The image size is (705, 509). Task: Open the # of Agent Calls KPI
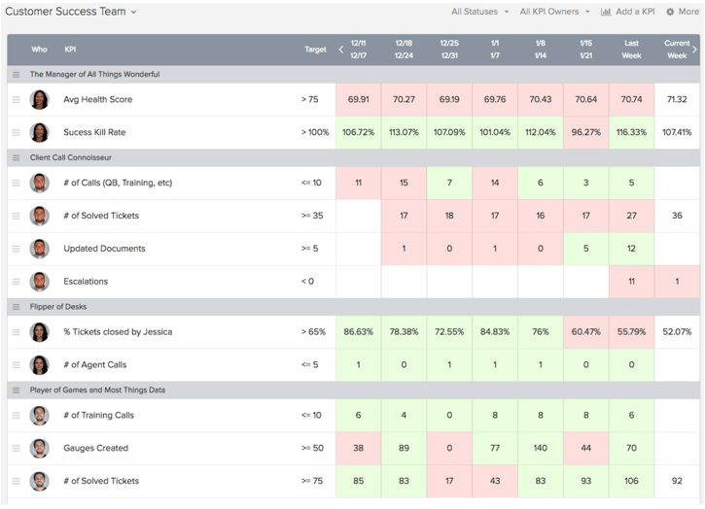pyautogui.click(x=95, y=365)
